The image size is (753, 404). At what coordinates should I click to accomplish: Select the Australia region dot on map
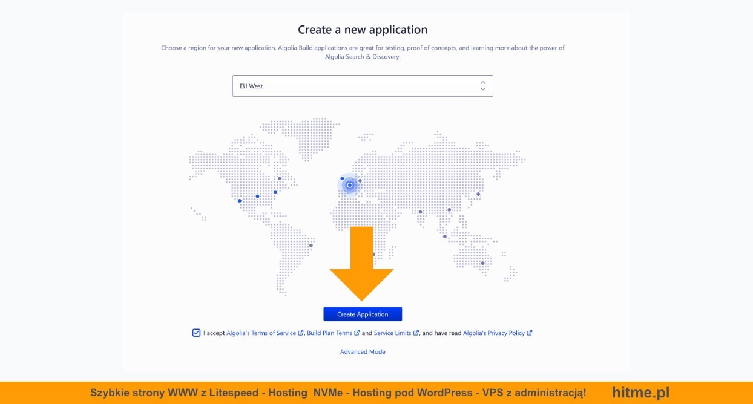[x=482, y=262]
